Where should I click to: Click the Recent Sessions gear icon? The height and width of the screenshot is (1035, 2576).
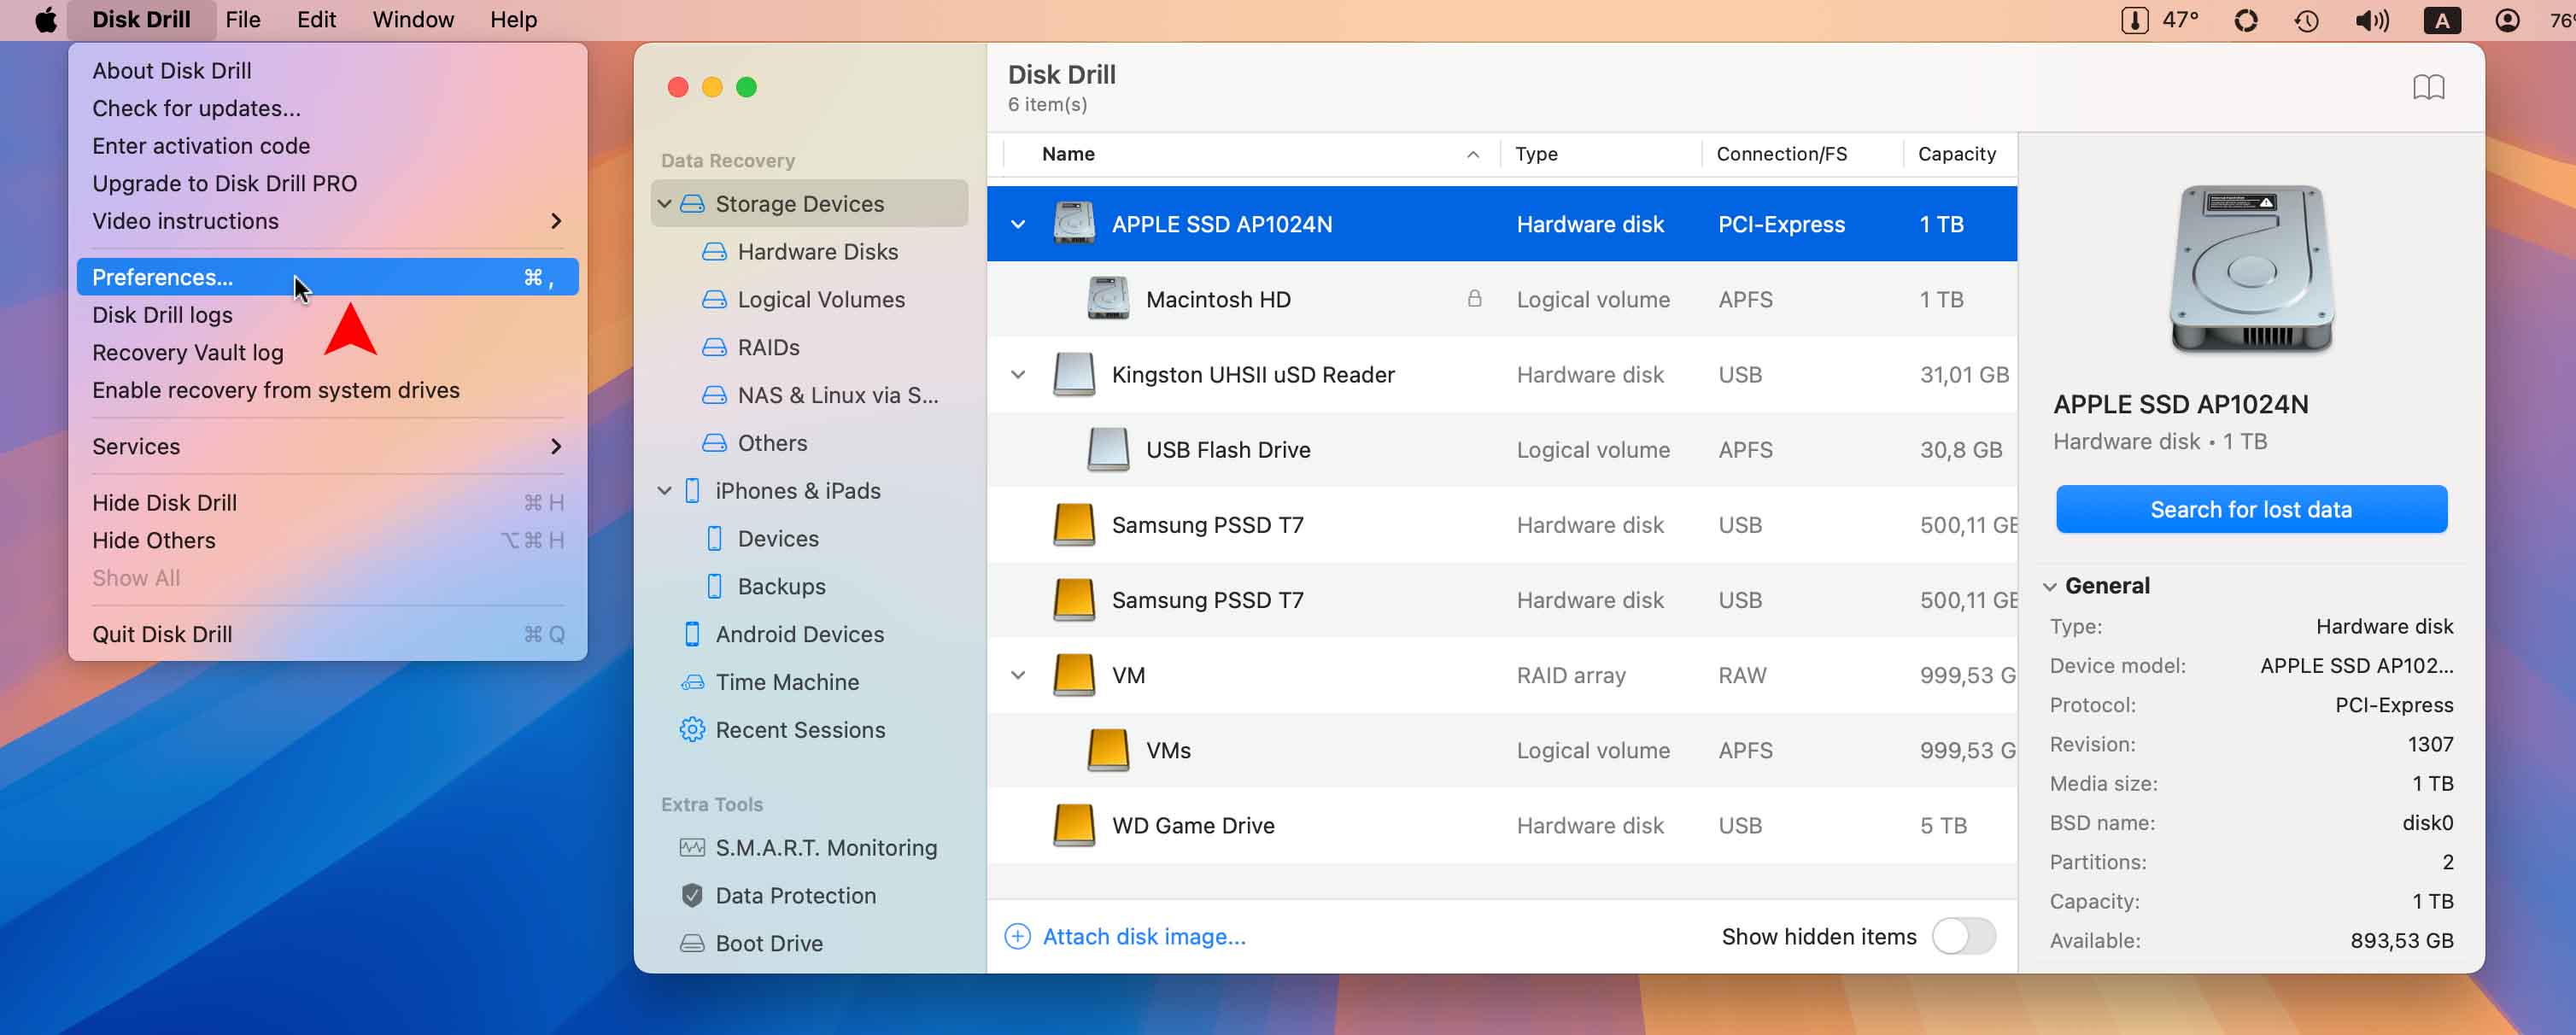692,730
